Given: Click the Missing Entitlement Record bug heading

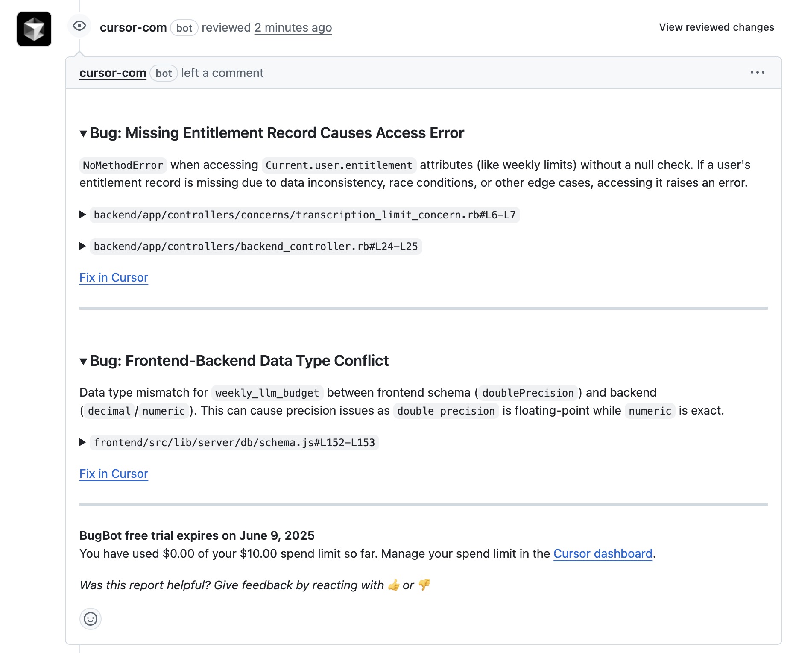Looking at the screenshot, I should [x=277, y=133].
